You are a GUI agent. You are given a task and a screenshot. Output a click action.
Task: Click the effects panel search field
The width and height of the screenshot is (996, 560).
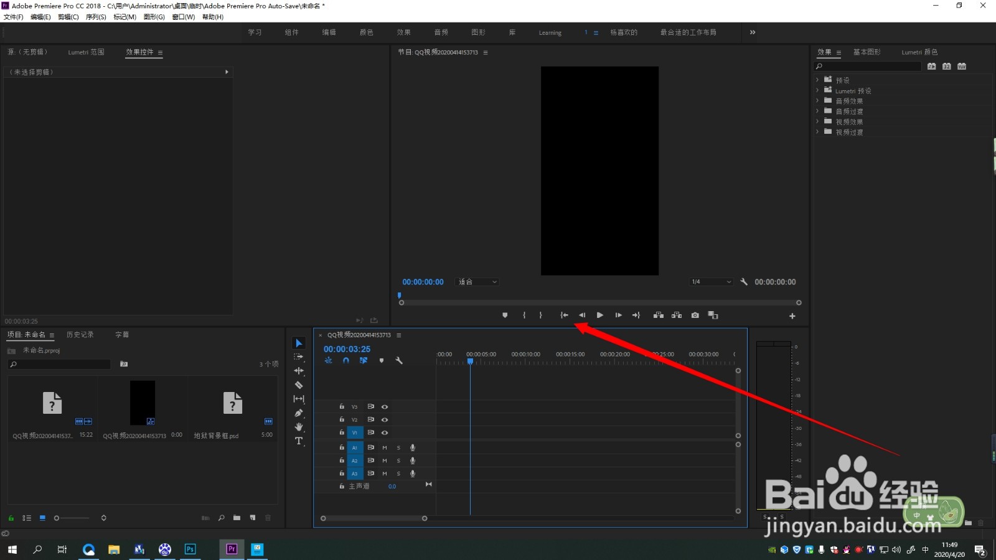[x=868, y=66]
